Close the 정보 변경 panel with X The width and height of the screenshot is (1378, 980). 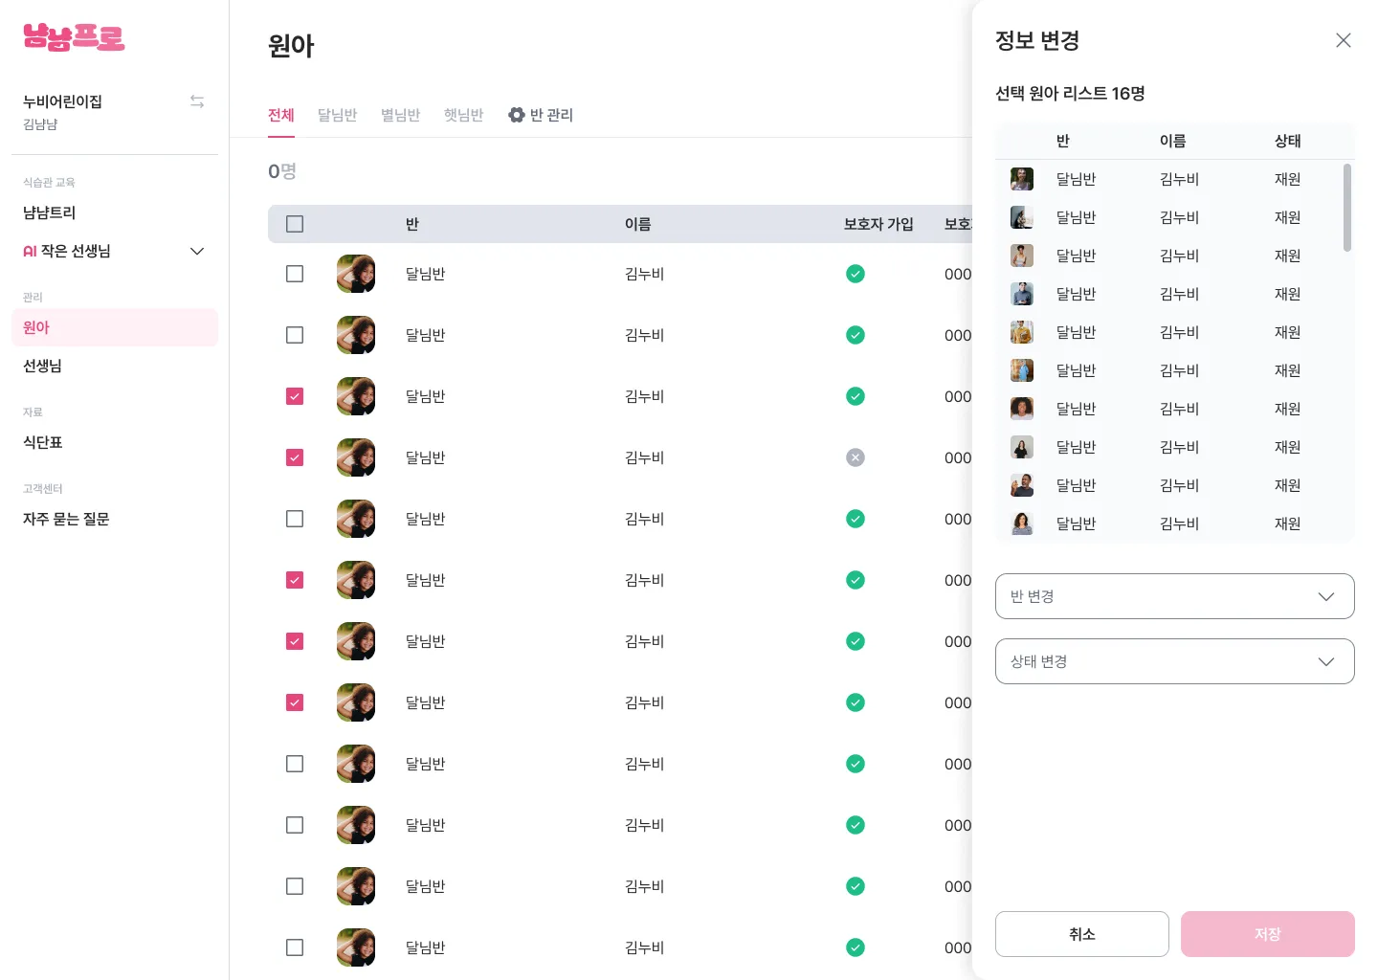[x=1344, y=40]
